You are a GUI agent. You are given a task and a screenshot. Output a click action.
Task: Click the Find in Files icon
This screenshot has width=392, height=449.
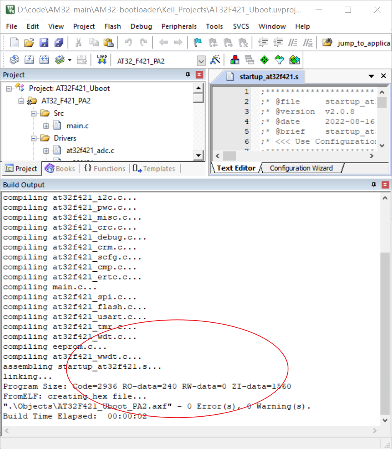click(x=327, y=43)
